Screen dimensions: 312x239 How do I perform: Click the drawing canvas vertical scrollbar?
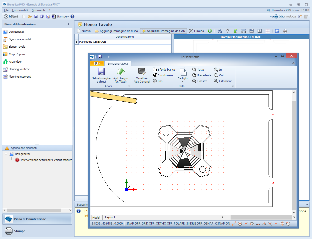(x=294, y=152)
